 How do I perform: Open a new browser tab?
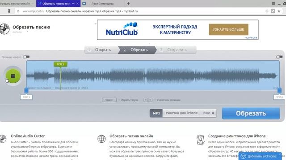(x=128, y=4)
